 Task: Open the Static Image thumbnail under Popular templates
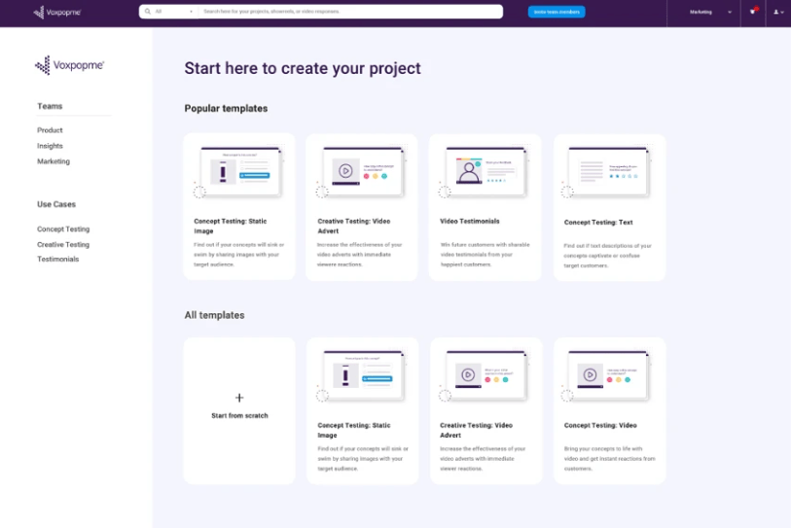click(x=239, y=172)
